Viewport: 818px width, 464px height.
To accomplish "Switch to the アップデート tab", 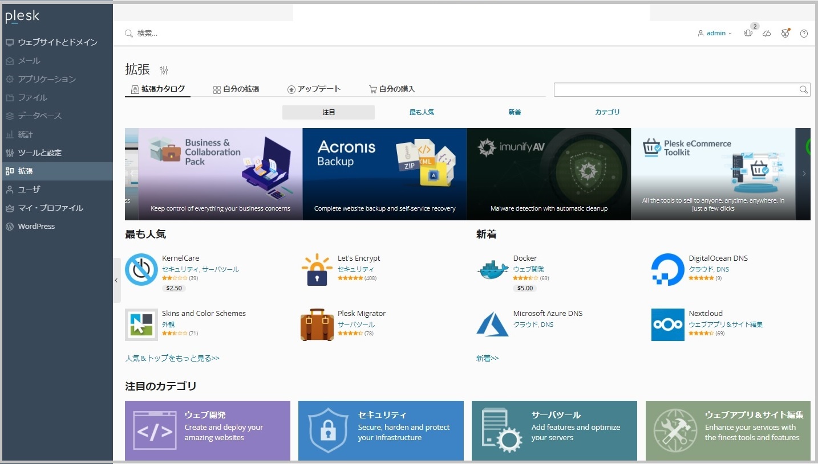I will (314, 89).
